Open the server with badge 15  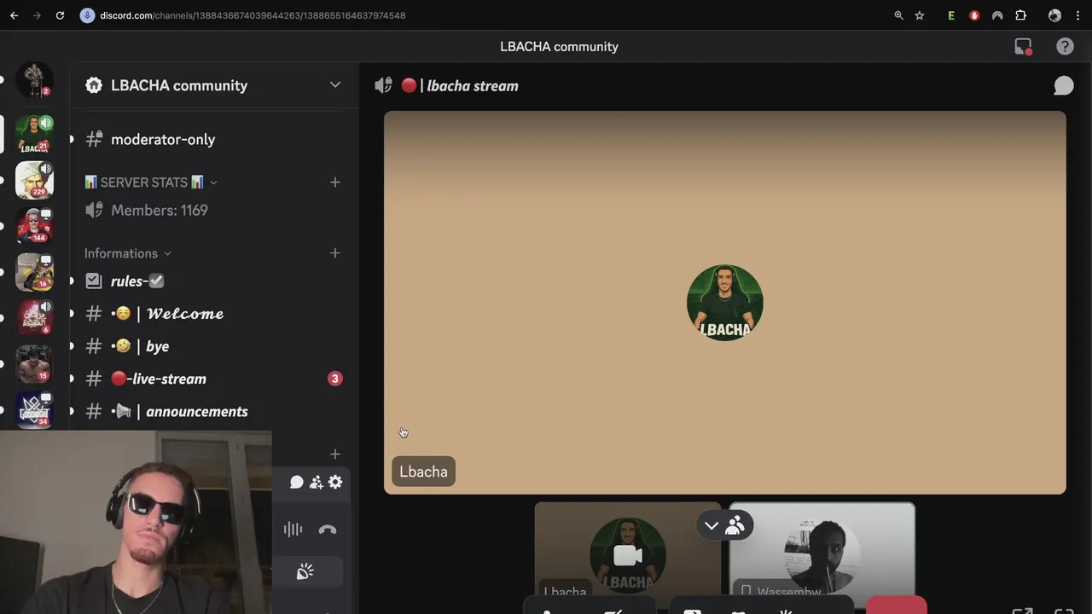(34, 364)
